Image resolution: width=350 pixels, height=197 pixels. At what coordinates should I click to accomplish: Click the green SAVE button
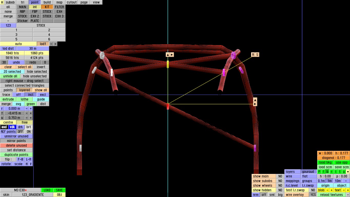pos(59,190)
